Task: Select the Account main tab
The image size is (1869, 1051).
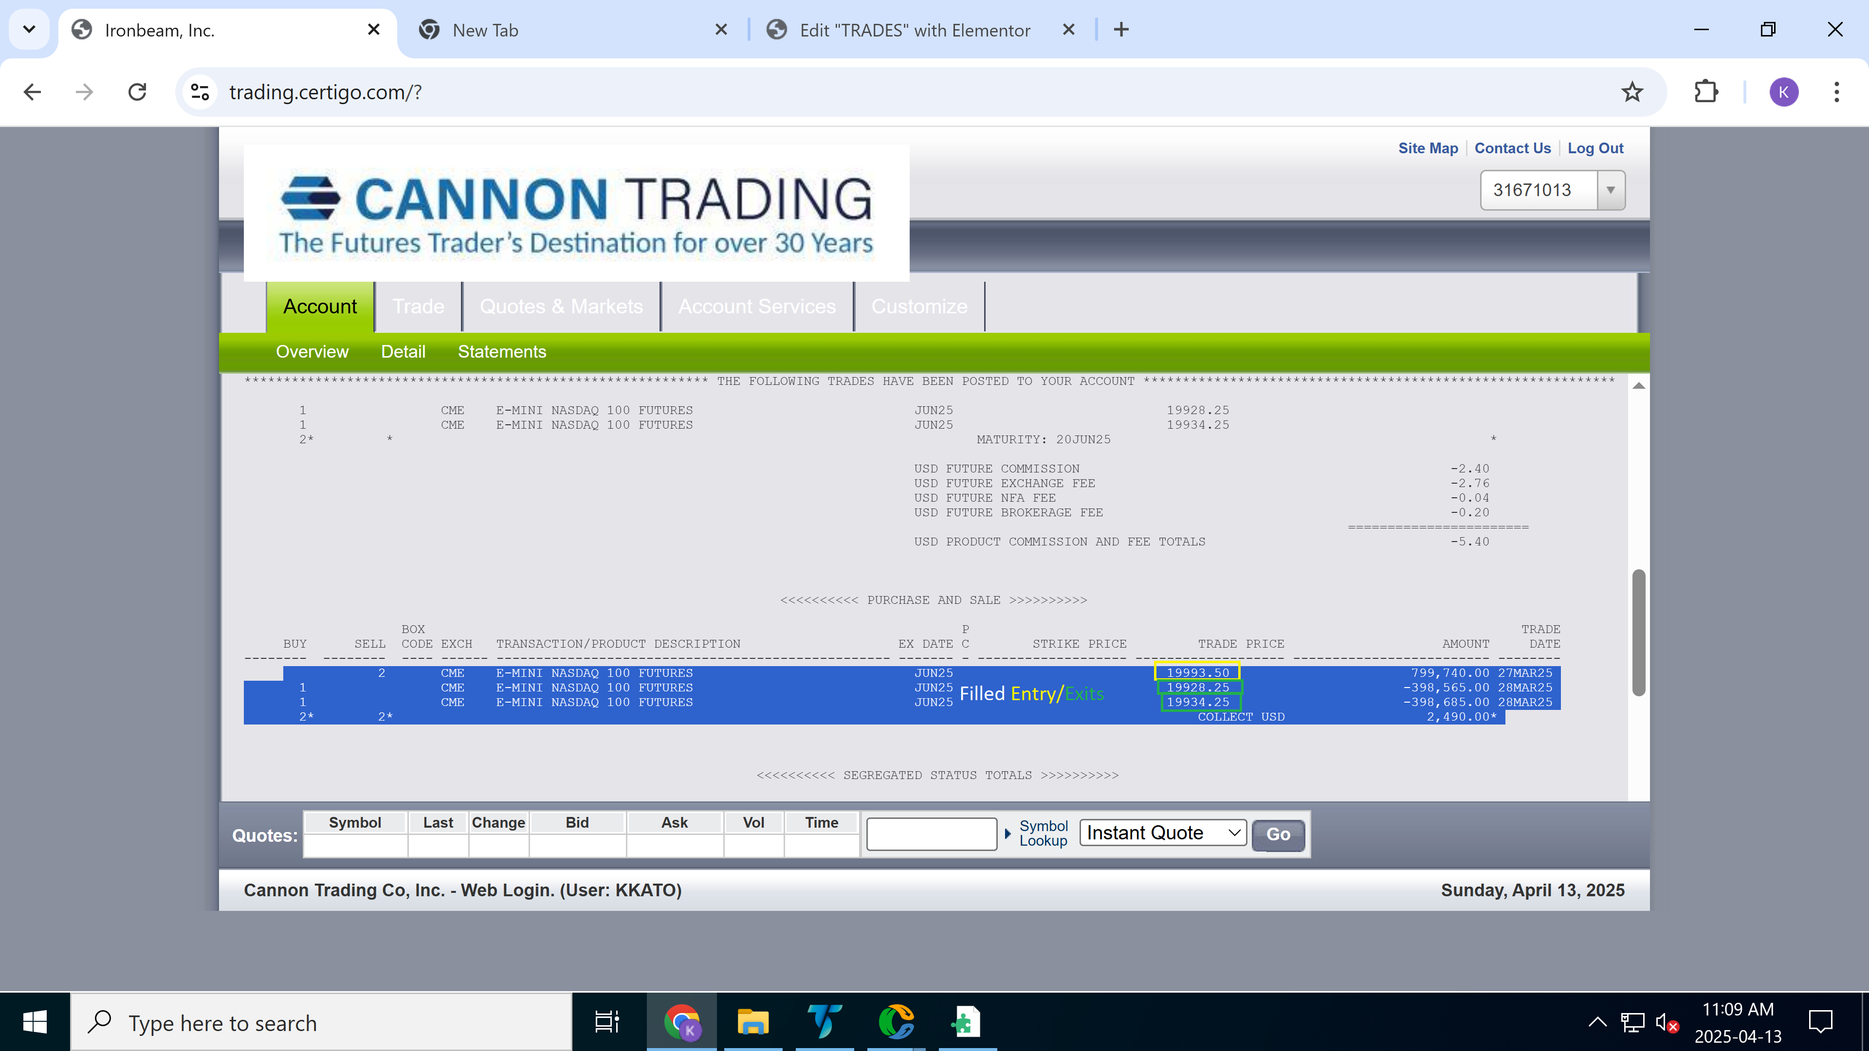Action: pos(320,306)
